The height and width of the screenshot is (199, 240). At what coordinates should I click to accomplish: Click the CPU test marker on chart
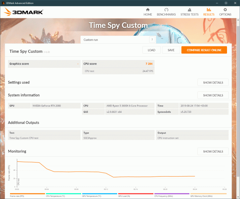[19, 182]
